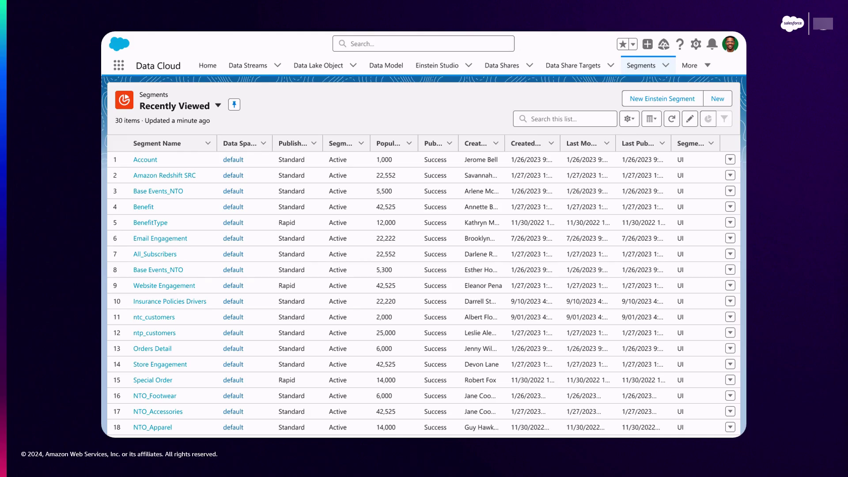This screenshot has width=848, height=477.
Task: Open the Amazon Redshift SRC segment link
Action: (164, 175)
